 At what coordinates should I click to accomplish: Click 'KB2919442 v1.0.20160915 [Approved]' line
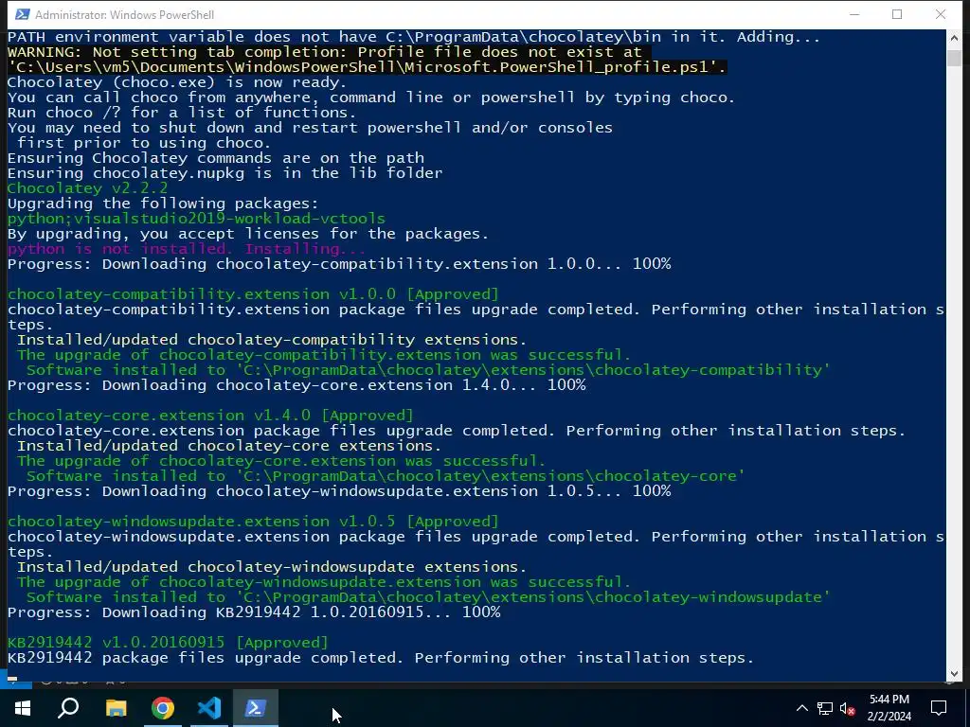[x=168, y=643]
